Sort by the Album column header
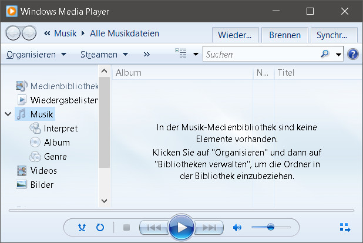 183,73
